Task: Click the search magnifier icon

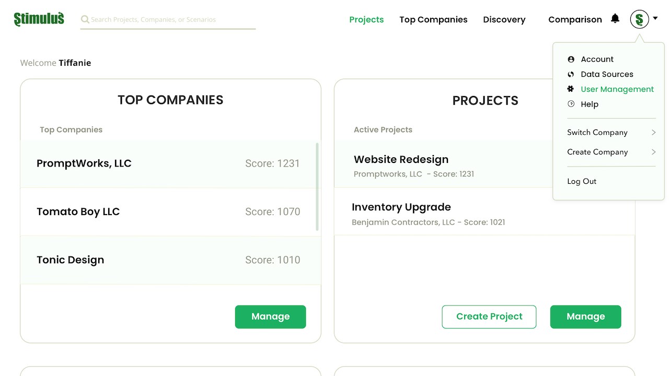Action: 85,19
